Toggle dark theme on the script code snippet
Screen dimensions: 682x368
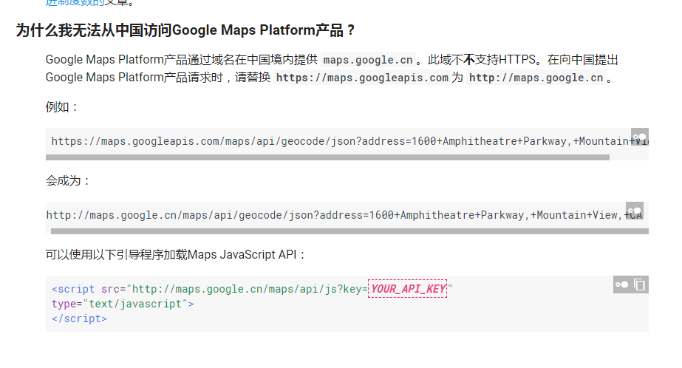(622, 284)
